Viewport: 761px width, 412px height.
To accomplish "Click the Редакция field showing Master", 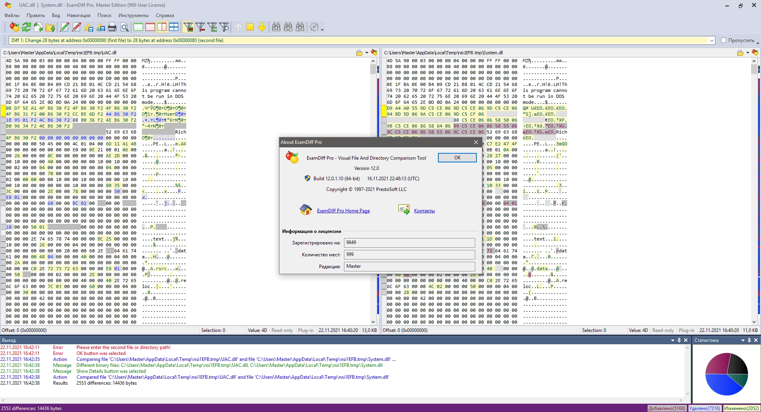I will (409, 266).
